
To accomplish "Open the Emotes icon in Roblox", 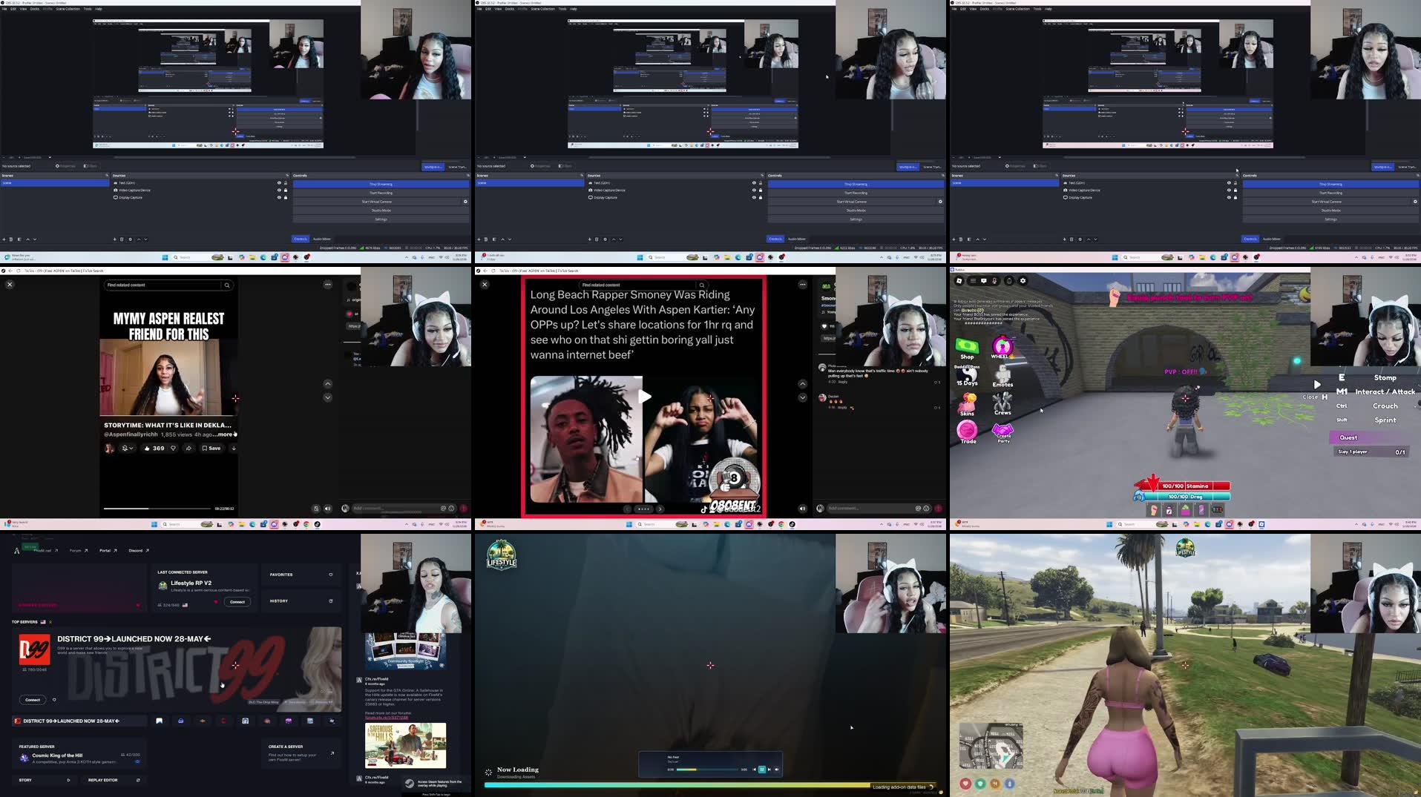I will tap(1002, 376).
